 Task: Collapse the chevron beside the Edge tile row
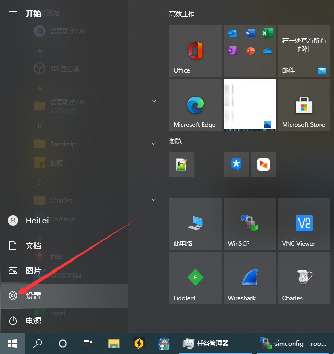pos(154,101)
